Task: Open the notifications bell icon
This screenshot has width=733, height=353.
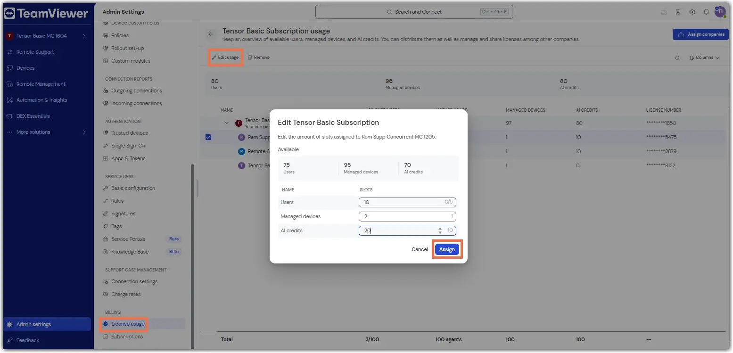Action: point(706,12)
